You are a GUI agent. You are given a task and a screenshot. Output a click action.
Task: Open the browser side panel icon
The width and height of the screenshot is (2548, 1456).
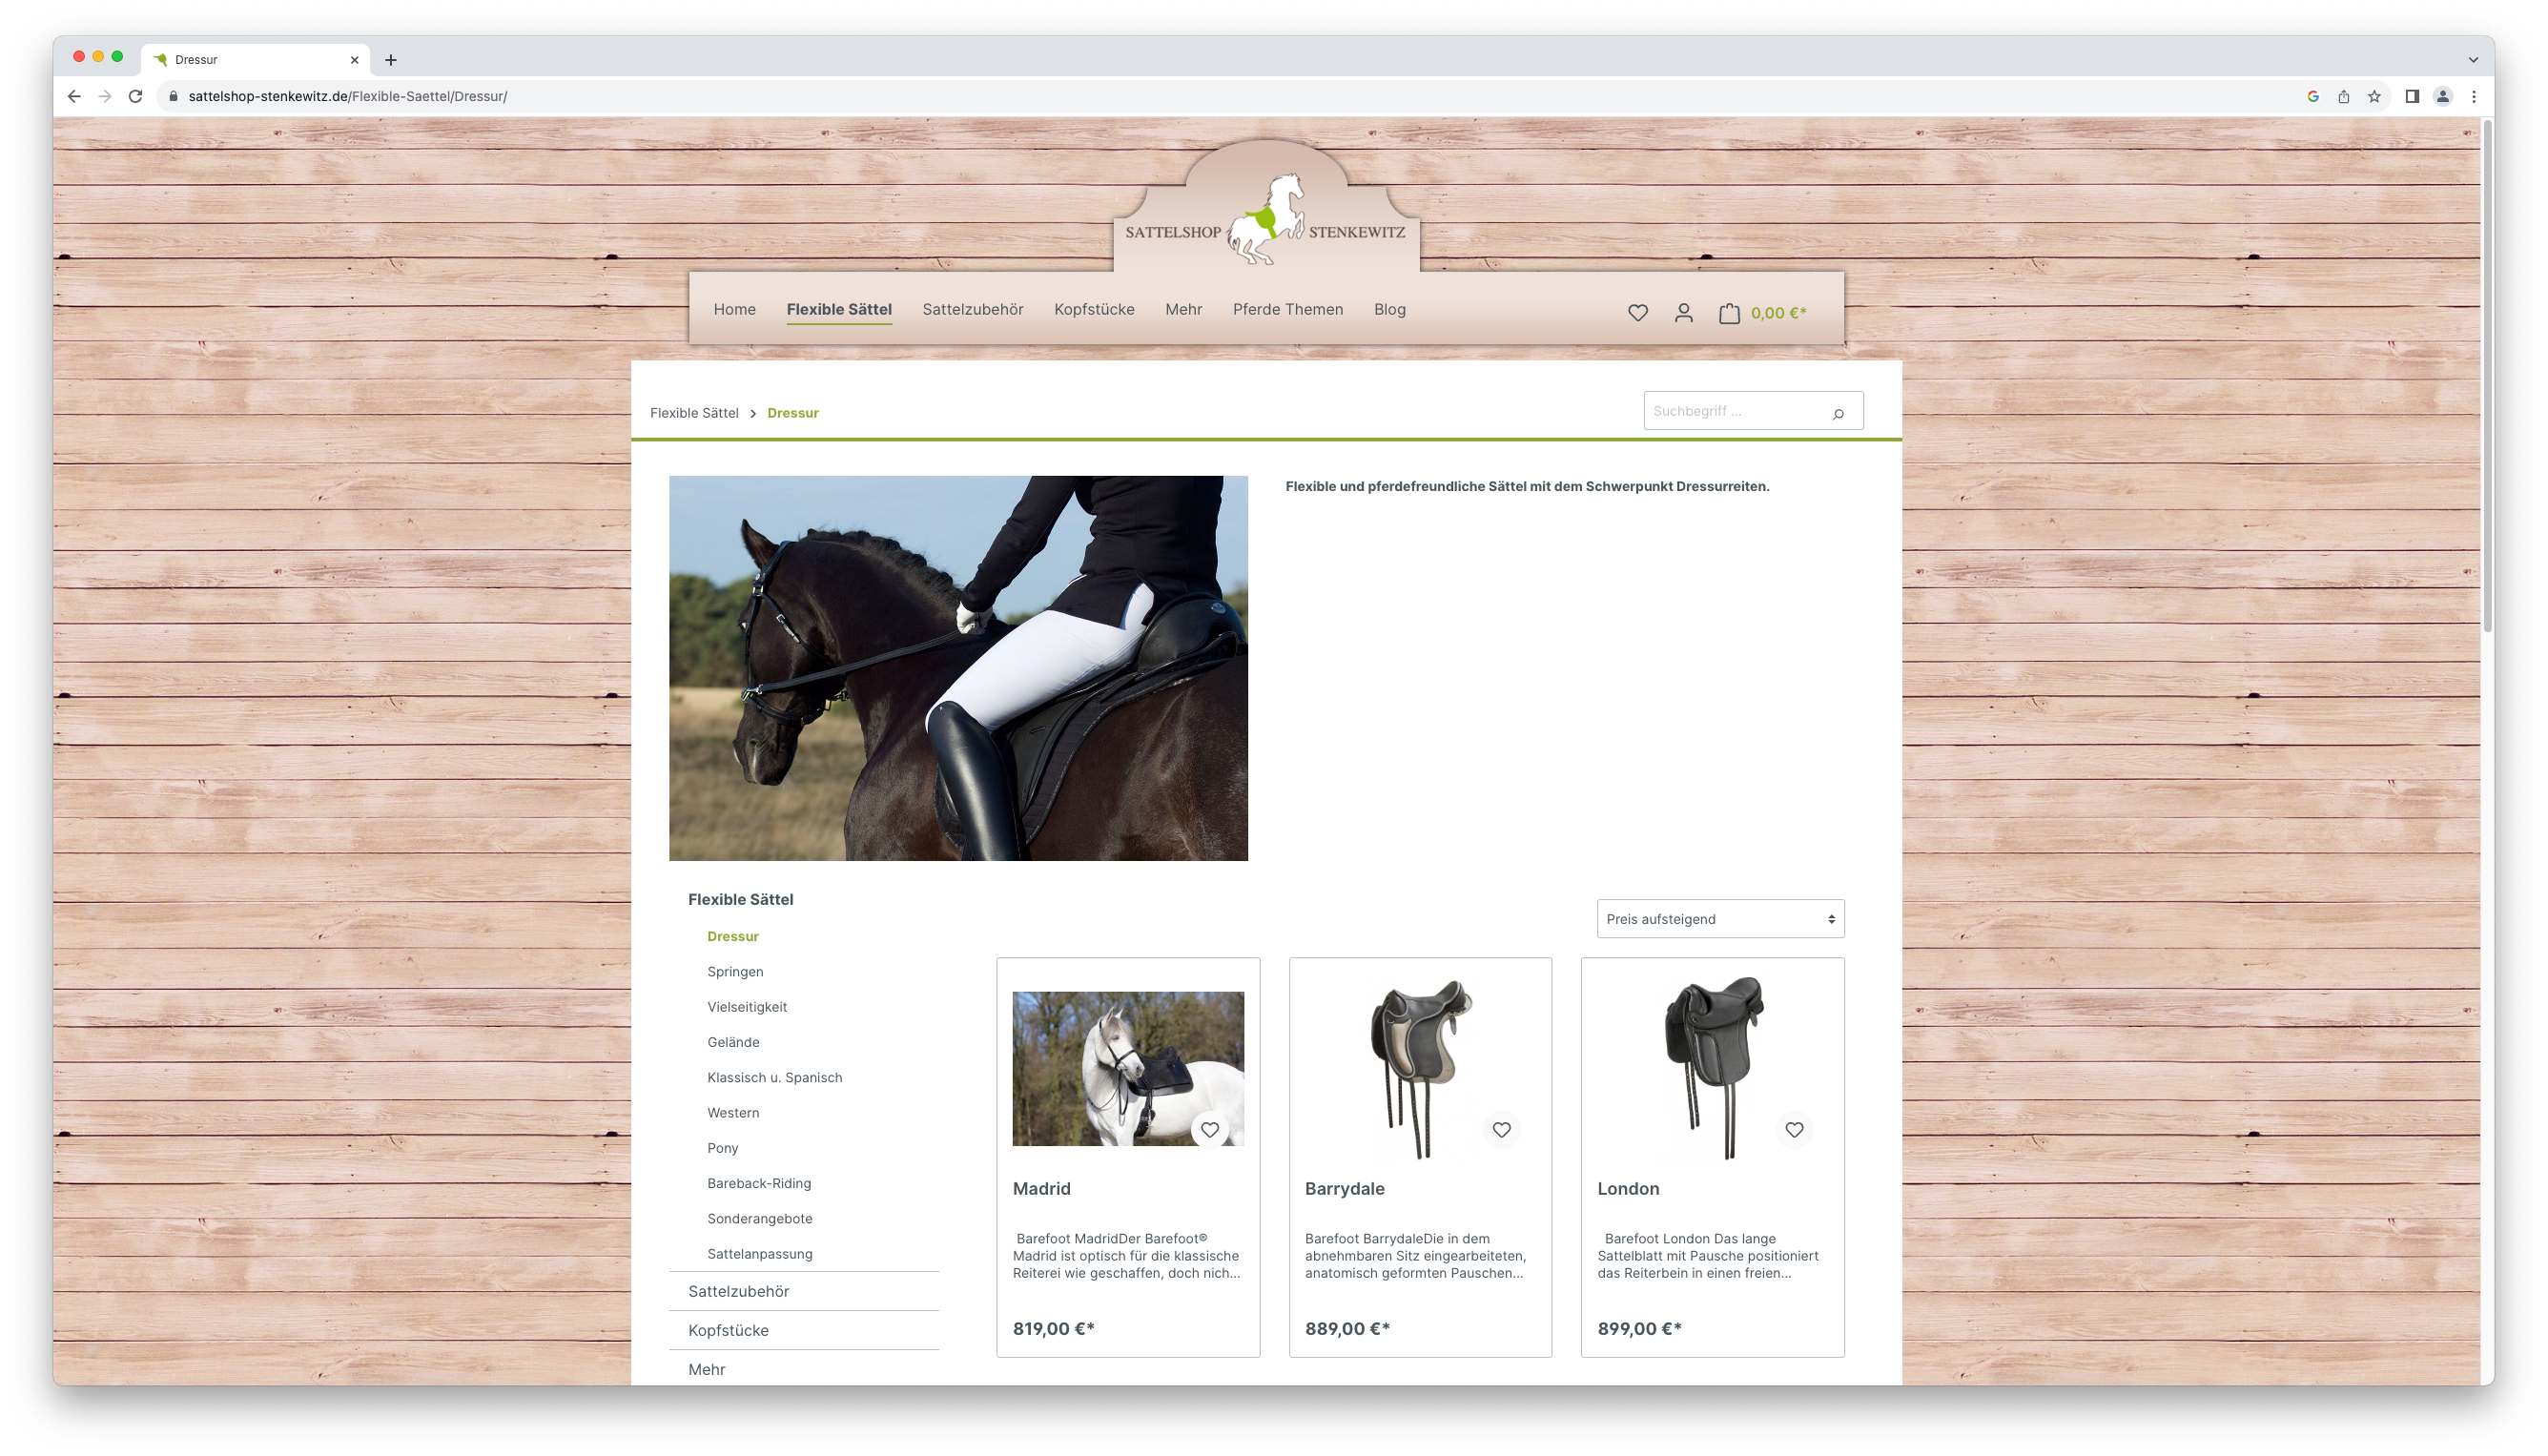click(2411, 97)
